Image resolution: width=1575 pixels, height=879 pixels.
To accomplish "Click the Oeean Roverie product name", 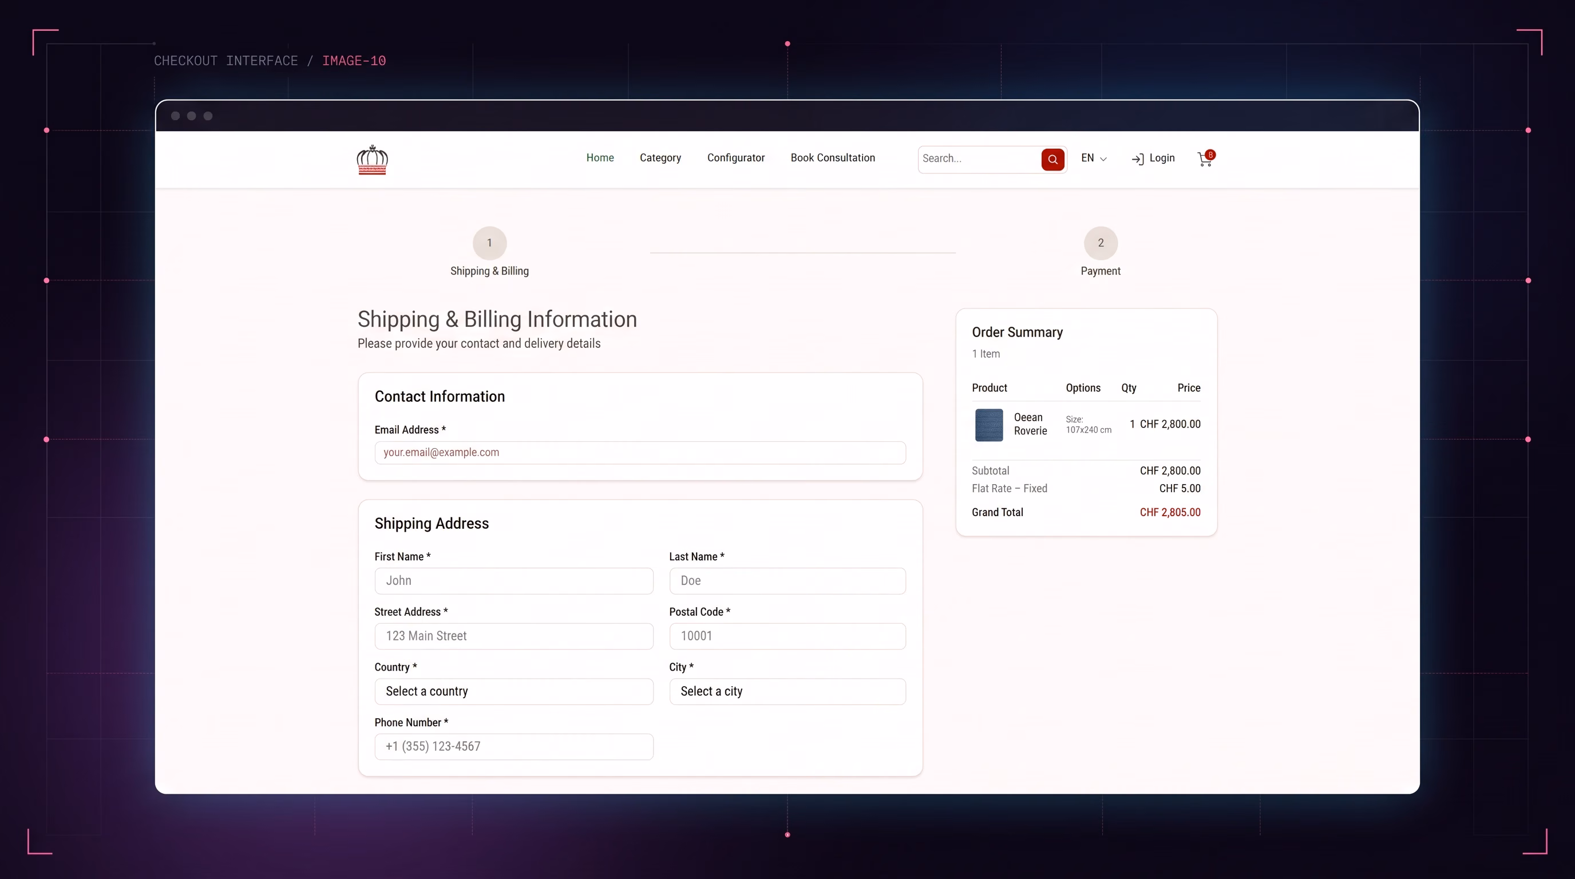I will click(x=1030, y=424).
